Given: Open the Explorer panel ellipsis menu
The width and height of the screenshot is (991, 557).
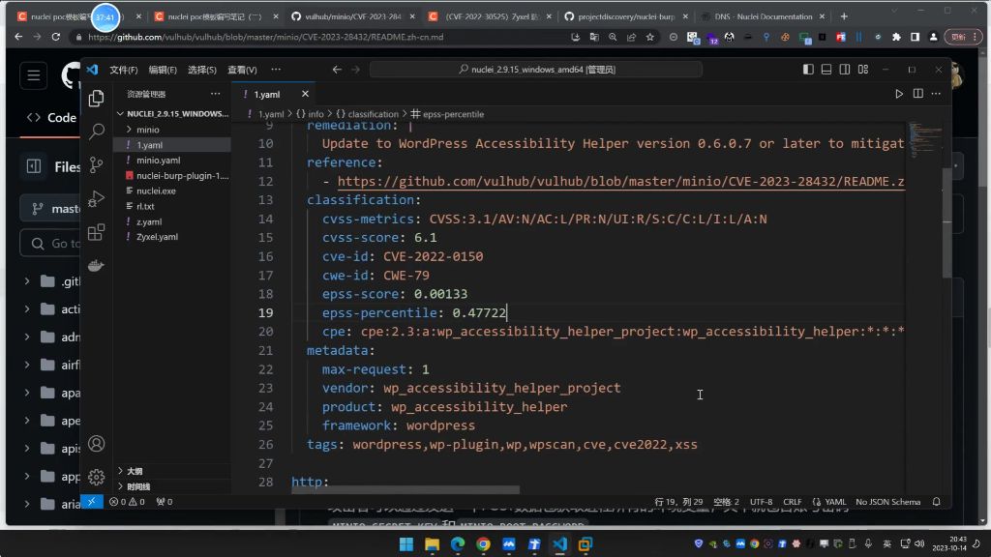Looking at the screenshot, I should [216, 94].
